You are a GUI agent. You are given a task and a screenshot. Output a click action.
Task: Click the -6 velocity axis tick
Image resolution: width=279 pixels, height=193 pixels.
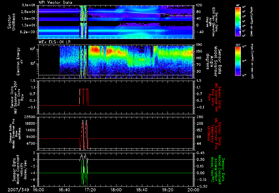pyautogui.click(x=33, y=180)
